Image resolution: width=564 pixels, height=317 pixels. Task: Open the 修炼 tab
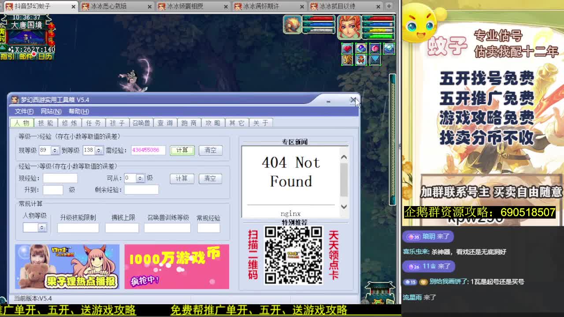(70, 123)
